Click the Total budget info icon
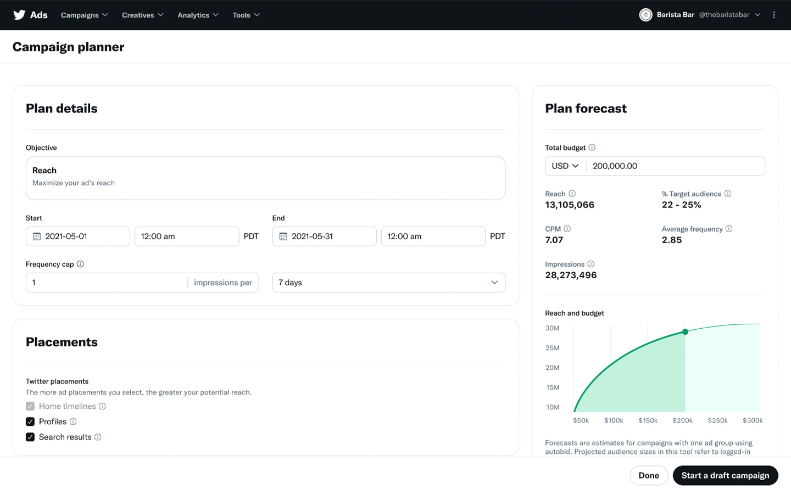The image size is (791, 495). (592, 148)
